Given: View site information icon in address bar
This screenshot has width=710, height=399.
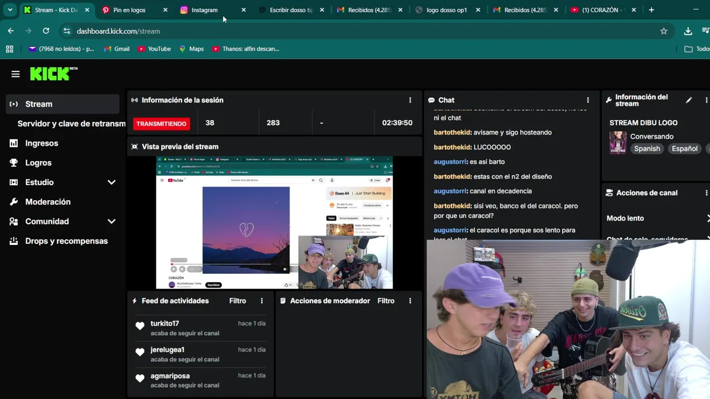Looking at the screenshot, I should [x=67, y=31].
